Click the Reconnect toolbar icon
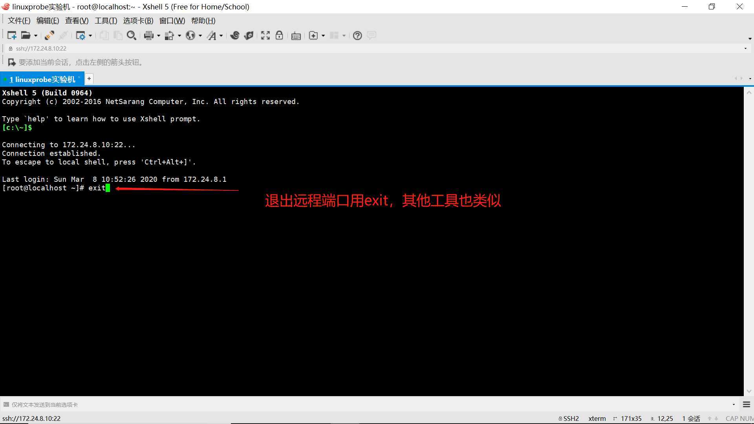Screen dimensions: 754x424 49,35
